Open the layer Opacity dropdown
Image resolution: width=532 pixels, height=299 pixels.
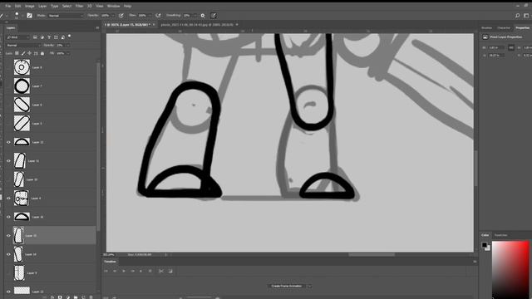[x=68, y=45]
